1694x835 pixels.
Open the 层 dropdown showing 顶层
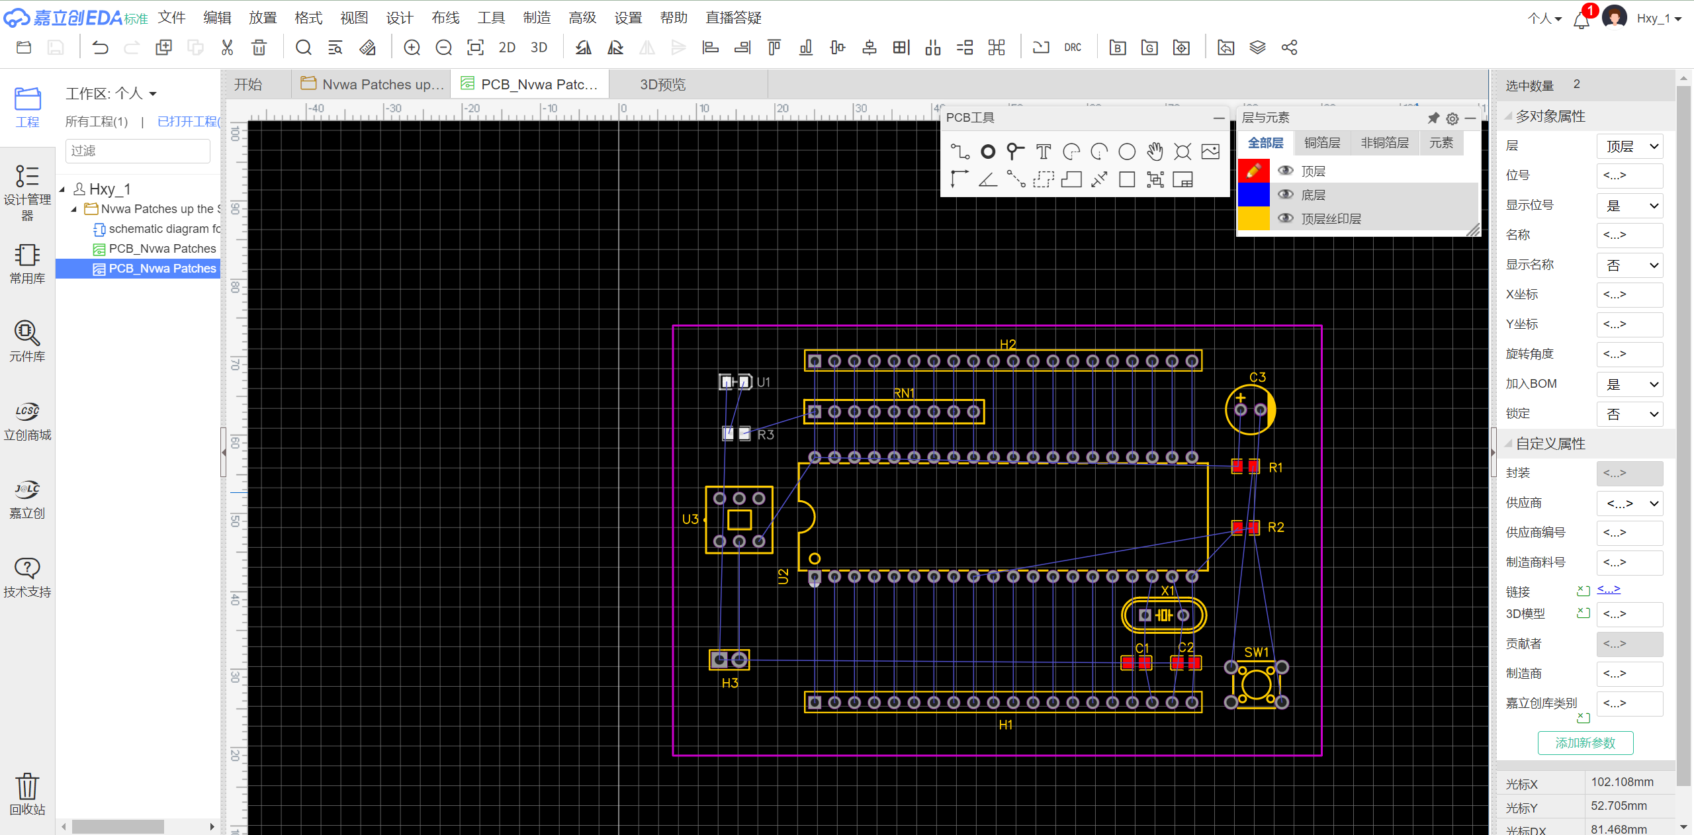point(1629,146)
